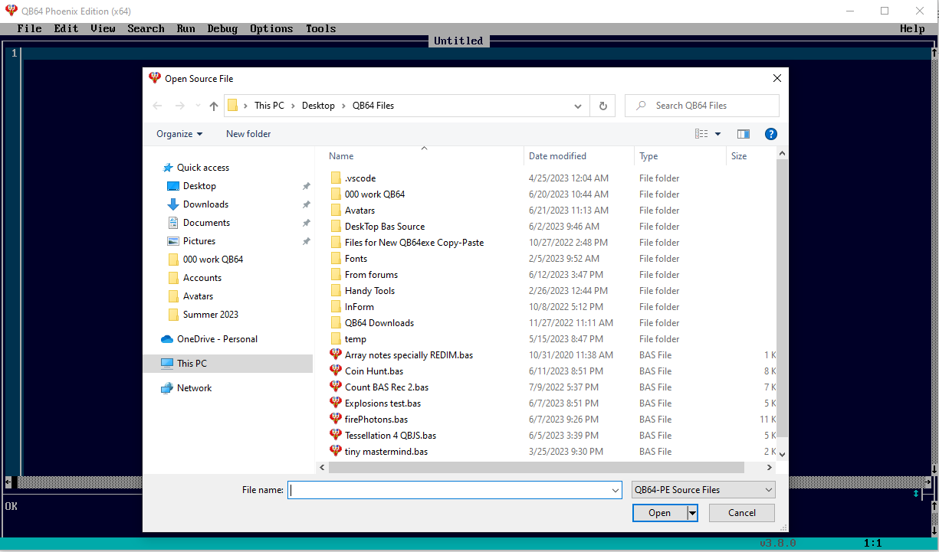939x552 pixels.
Task: Open the recent locations dropdown arrow
Action: tap(198, 106)
